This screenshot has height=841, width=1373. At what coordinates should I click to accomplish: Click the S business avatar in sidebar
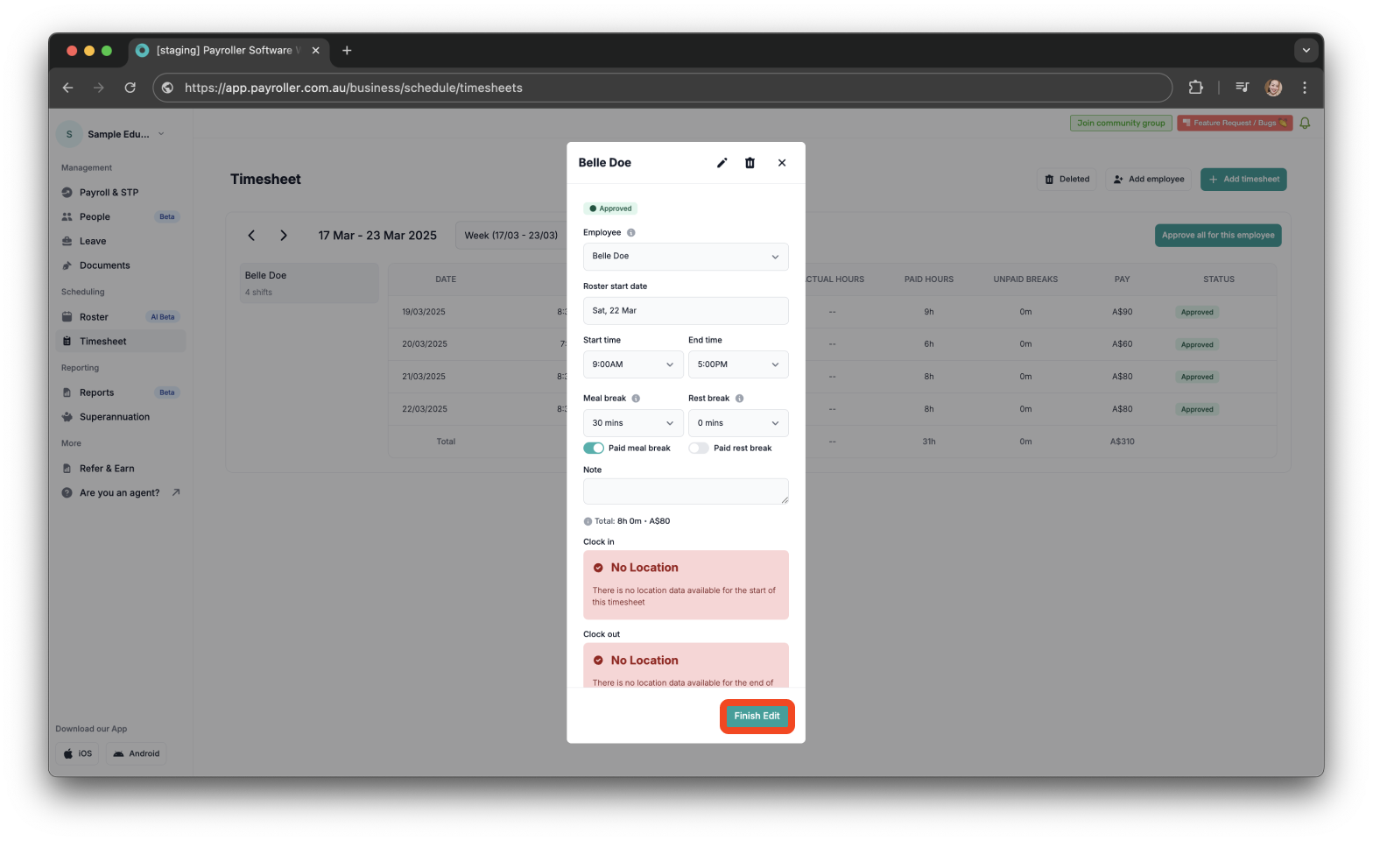69,134
